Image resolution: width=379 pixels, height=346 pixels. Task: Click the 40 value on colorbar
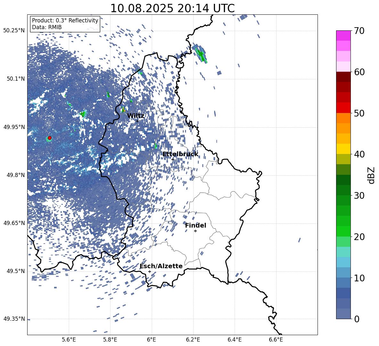pyautogui.click(x=359, y=154)
